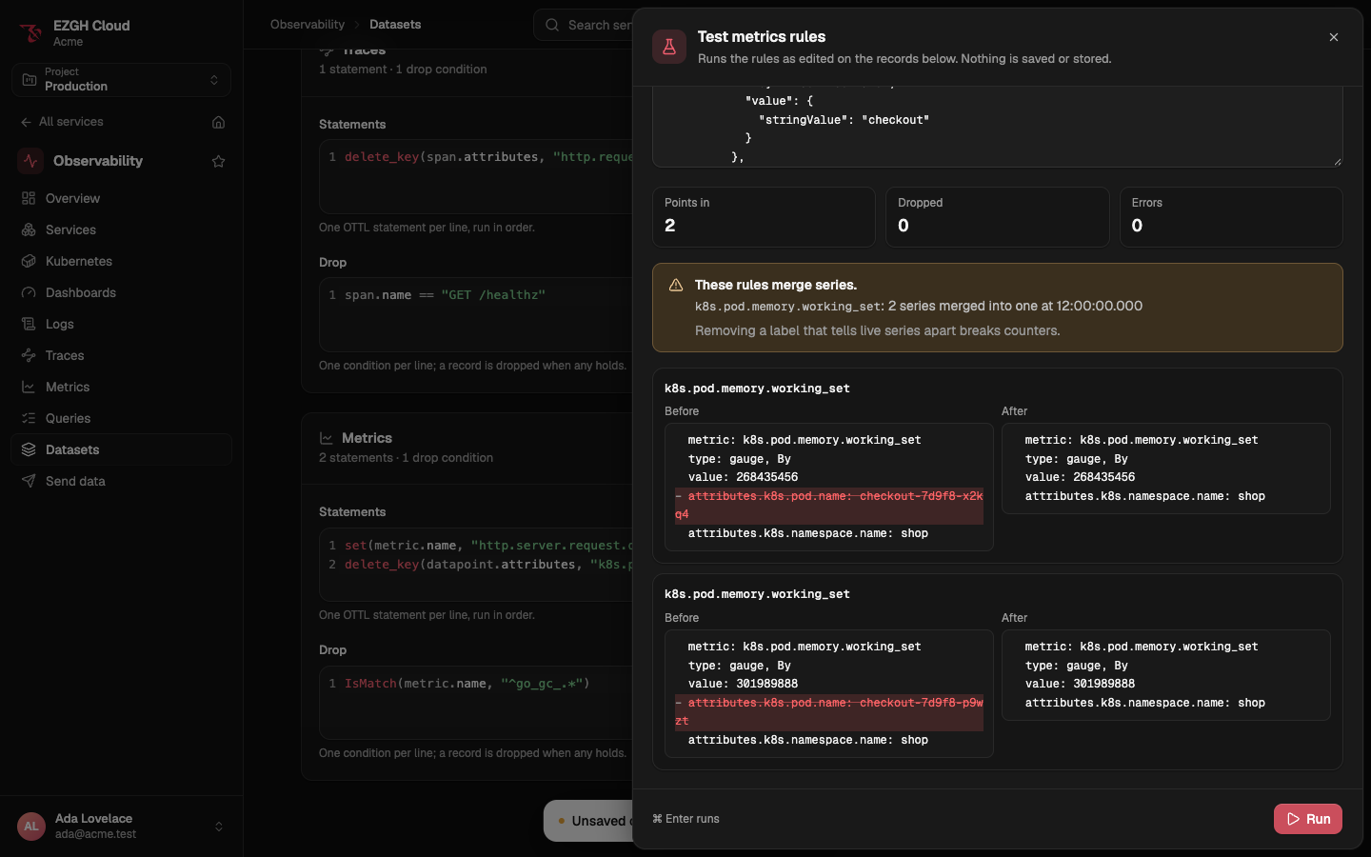The width and height of the screenshot is (1371, 857).
Task: Click the Dashboards gauge icon
Action: point(29,292)
